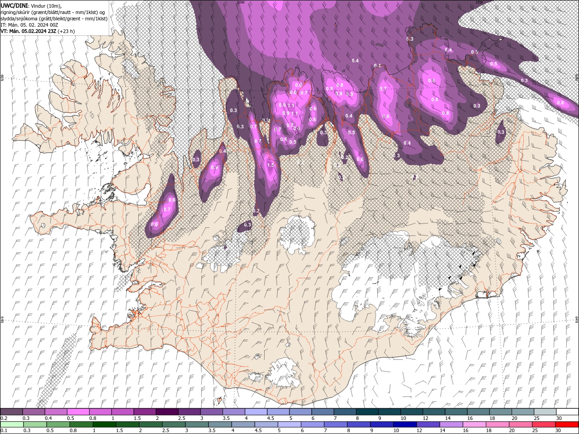This screenshot has height=434, width=579.
Task: Click the 1.5 precipitation value on the map
Action: click(271, 165)
